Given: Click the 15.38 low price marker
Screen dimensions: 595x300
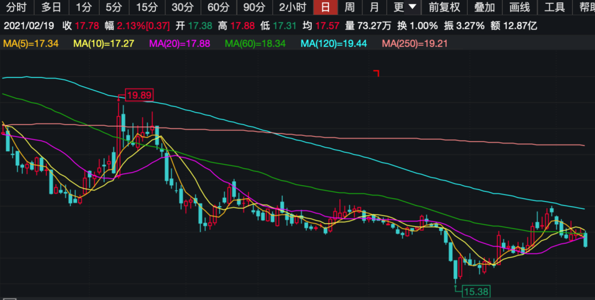Looking at the screenshot, I should pos(476,291).
